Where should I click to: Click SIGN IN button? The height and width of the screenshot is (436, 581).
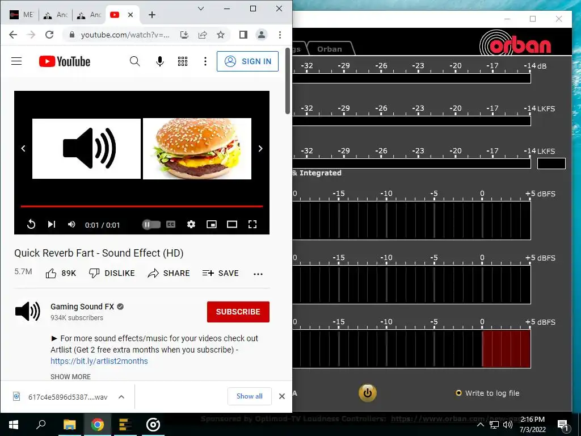click(x=247, y=61)
